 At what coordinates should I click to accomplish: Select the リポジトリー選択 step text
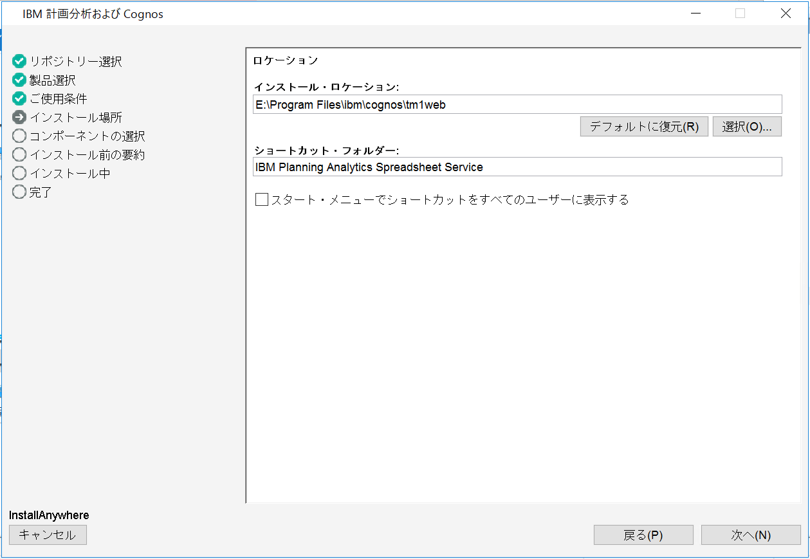(76, 62)
